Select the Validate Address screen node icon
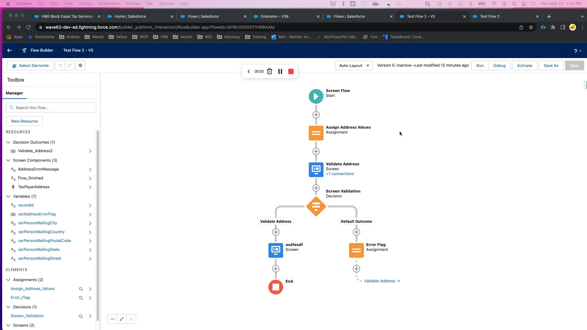Viewport: 587px width, 330px height. point(316,170)
